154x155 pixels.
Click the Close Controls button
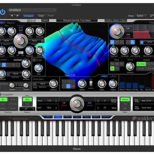20,119
